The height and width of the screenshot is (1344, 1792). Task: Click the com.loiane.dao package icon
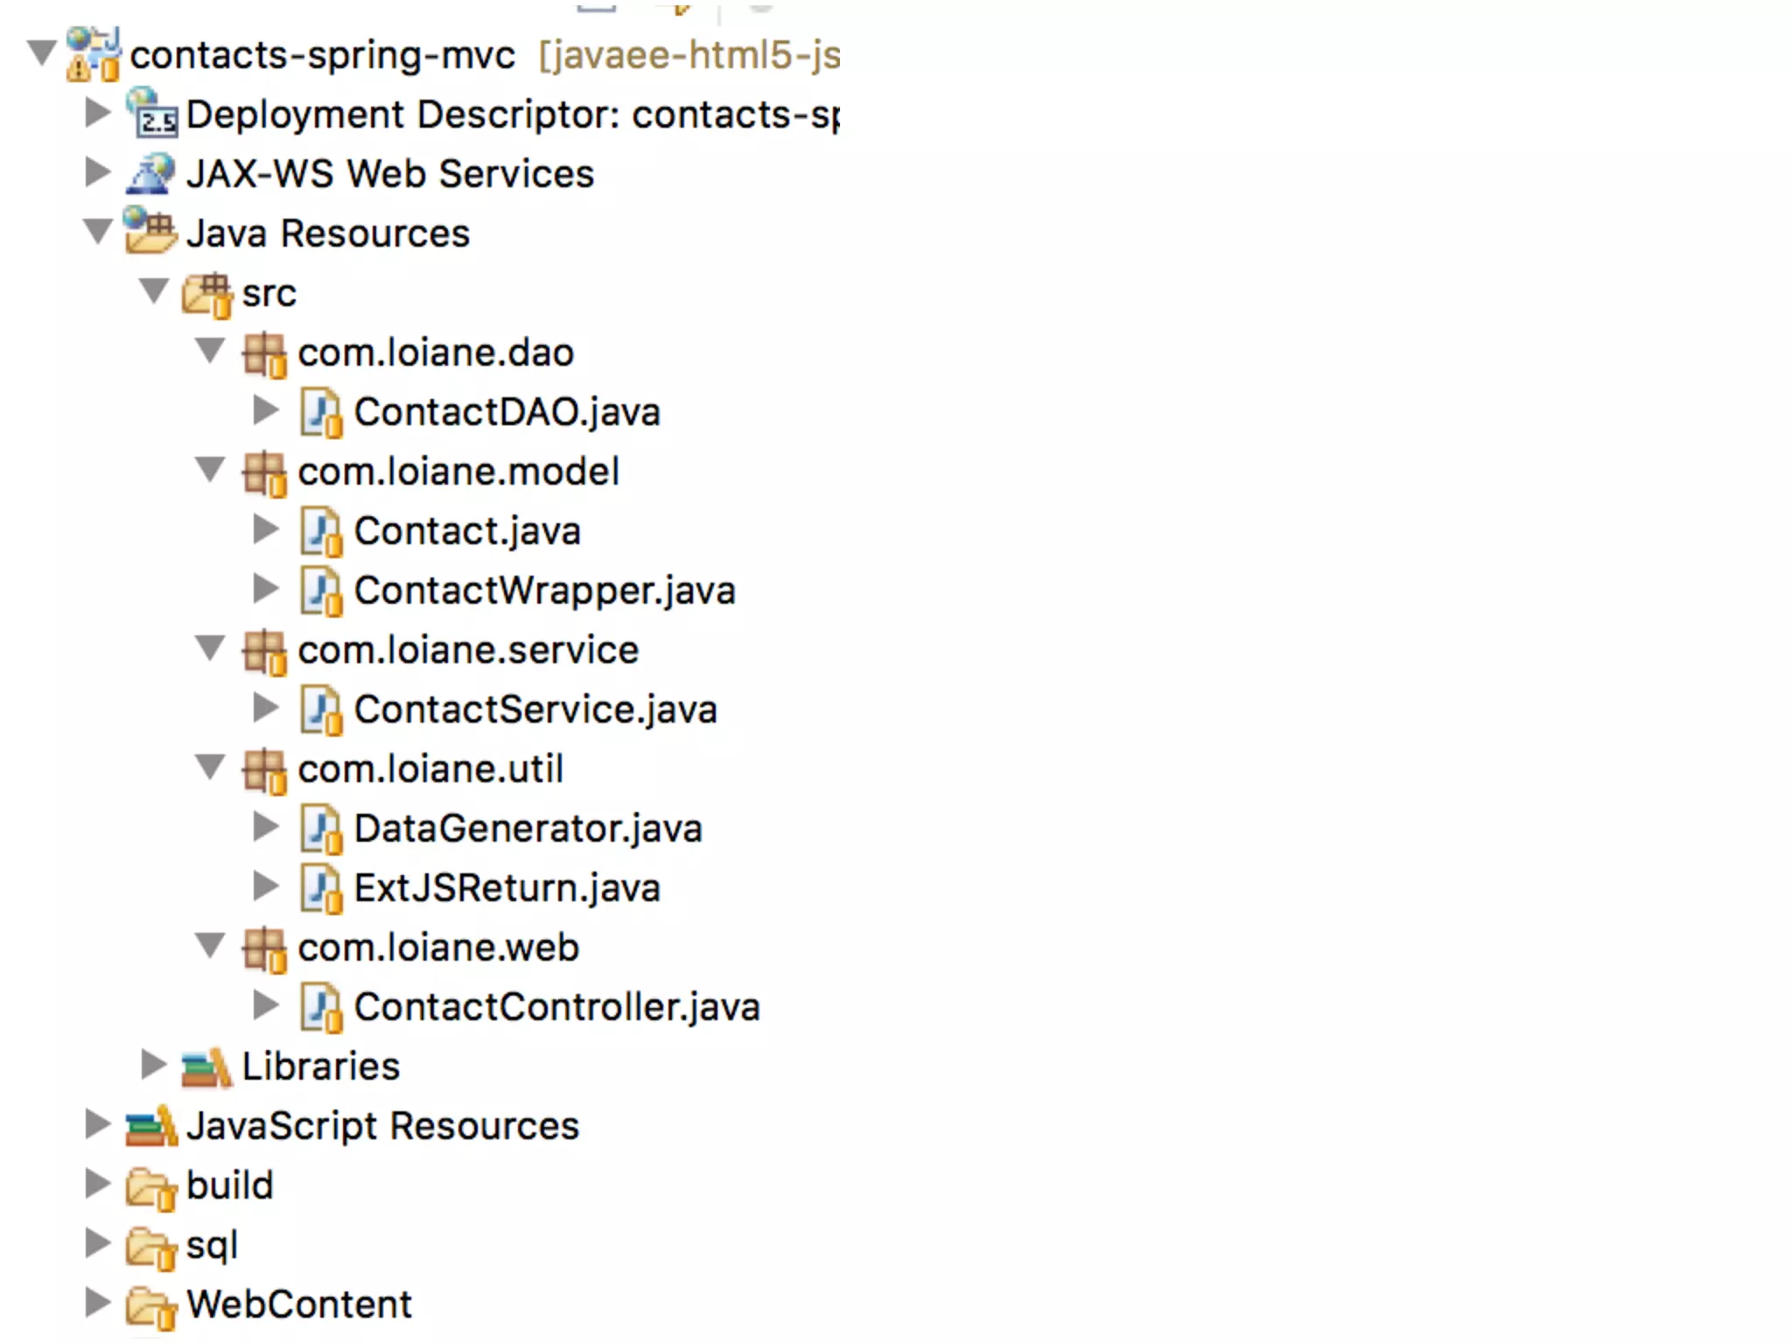pyautogui.click(x=263, y=354)
